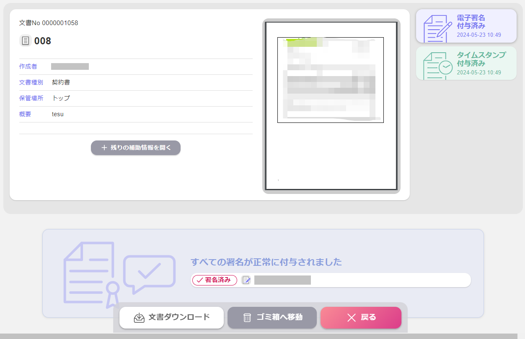Viewport: 525px width, 339px height.
Task: Click the document title 008
Action: (43, 41)
